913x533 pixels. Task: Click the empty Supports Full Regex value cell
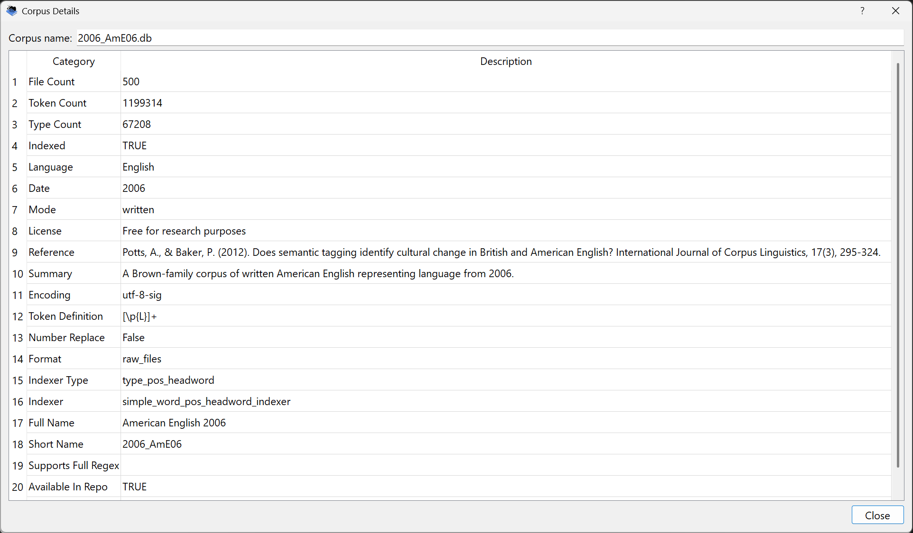click(x=505, y=466)
